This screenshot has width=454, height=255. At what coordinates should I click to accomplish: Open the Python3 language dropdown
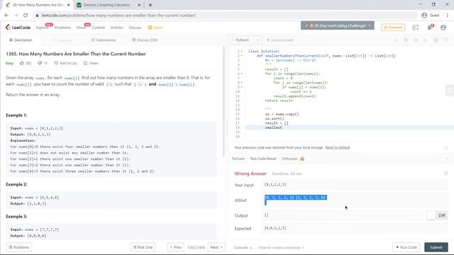[x=246, y=40]
